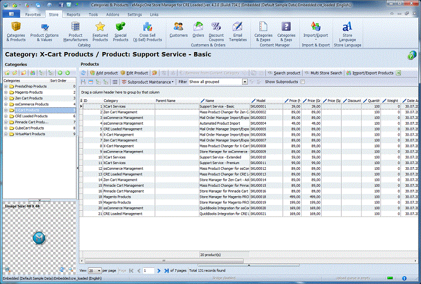Screen dimensions: 421x284
Task: Click application menu button
Action: pyautogui.click(x=11, y=14)
